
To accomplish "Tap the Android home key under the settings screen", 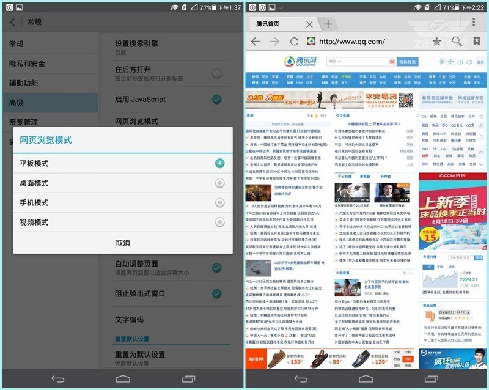I will 123,379.
